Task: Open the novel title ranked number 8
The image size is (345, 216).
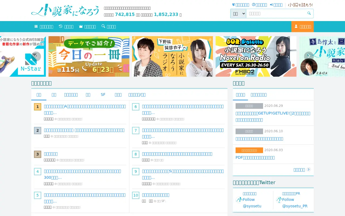Action: [x=177, y=154]
